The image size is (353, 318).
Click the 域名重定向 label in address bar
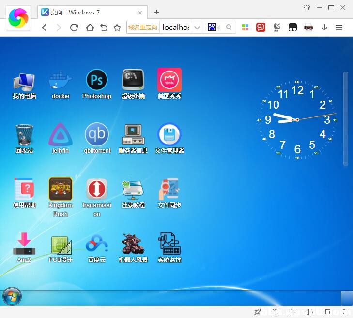[x=143, y=28]
